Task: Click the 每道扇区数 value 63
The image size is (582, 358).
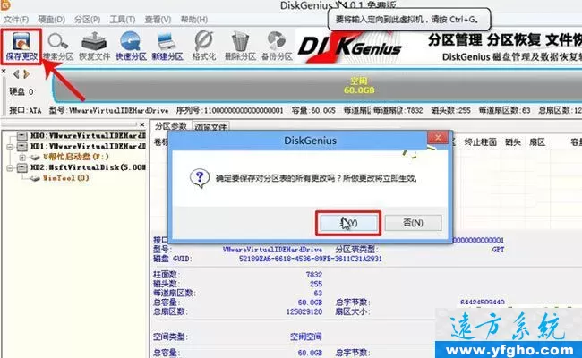Action: point(318,293)
